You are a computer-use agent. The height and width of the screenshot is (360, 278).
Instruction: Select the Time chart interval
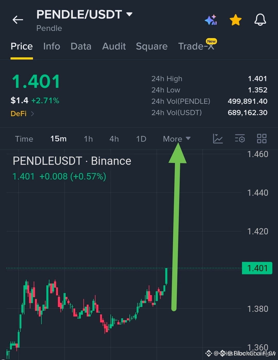pyautogui.click(x=24, y=139)
